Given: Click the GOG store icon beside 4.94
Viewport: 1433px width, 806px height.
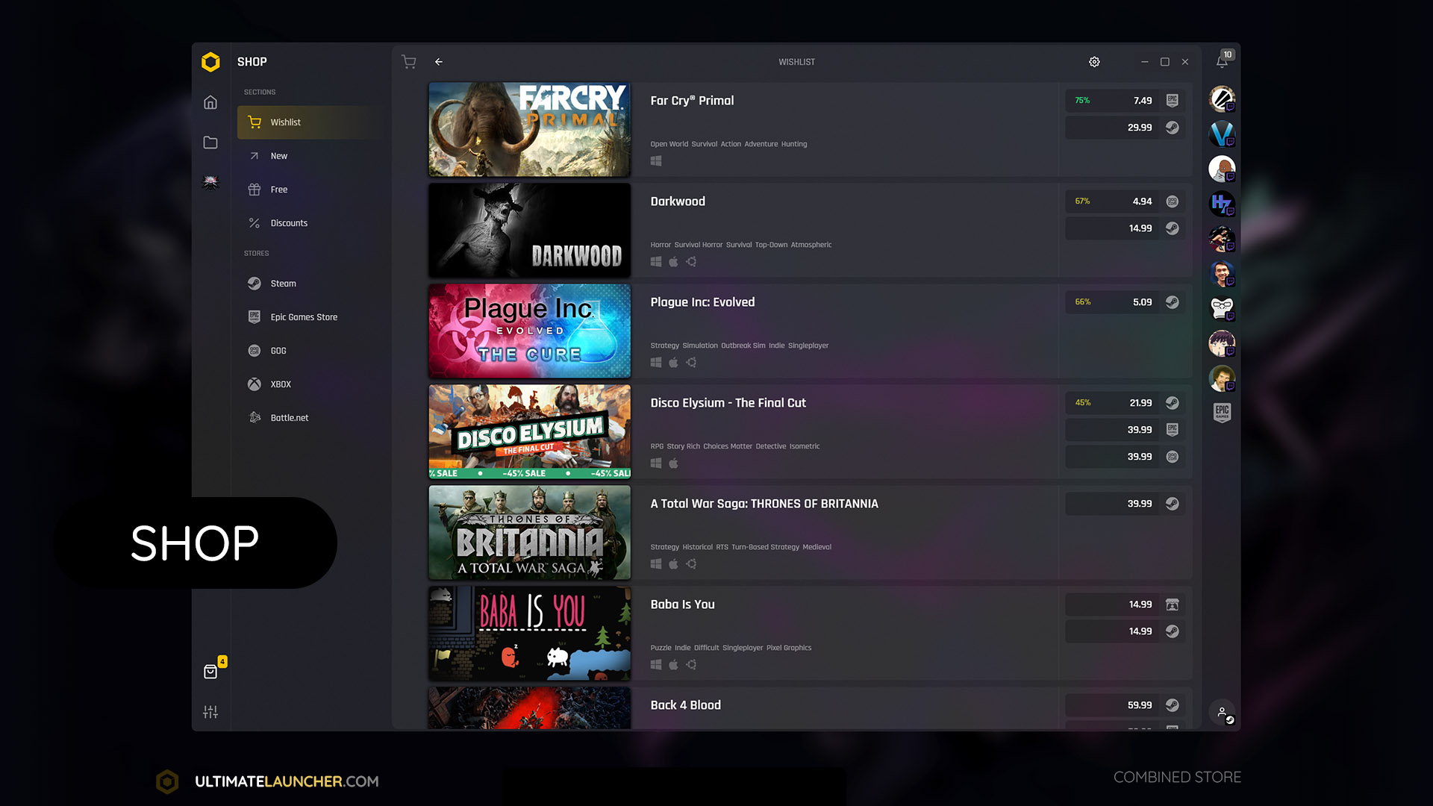Looking at the screenshot, I should point(1173,201).
